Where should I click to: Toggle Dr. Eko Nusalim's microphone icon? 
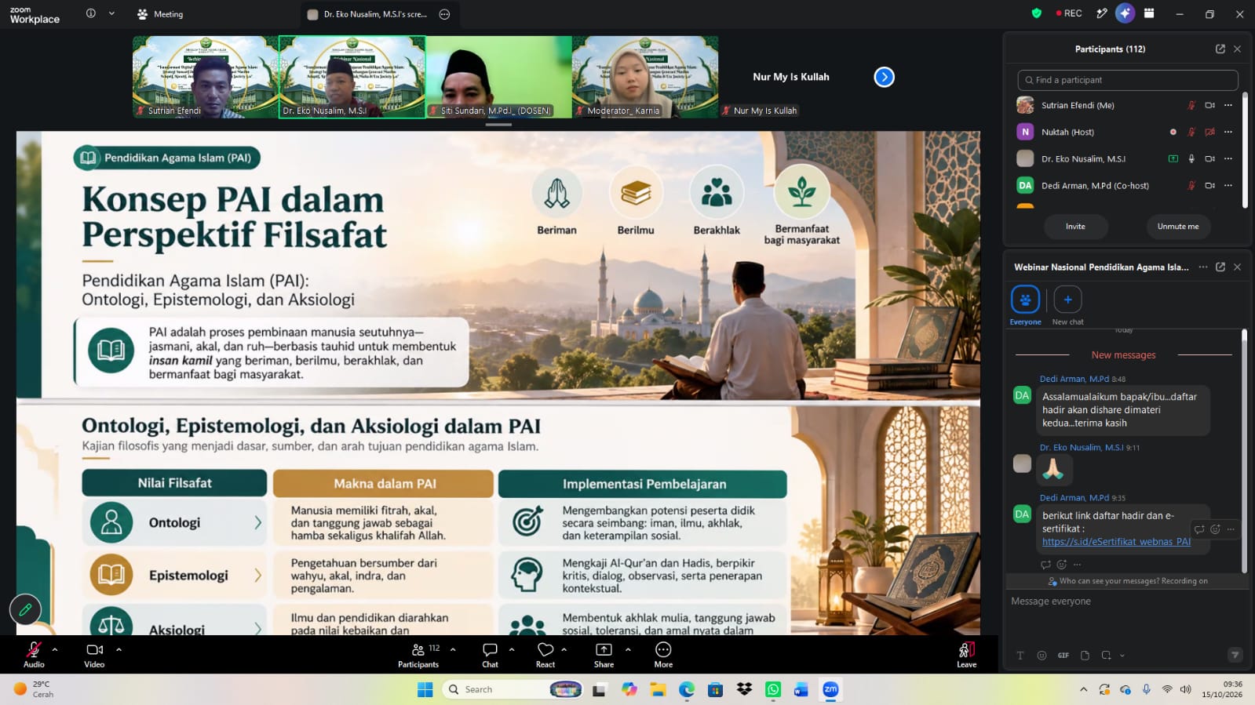coord(1191,158)
